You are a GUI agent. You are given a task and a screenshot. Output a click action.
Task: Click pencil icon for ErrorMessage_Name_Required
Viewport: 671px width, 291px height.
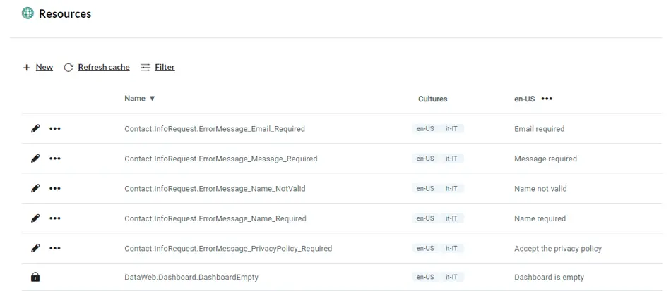pos(35,218)
